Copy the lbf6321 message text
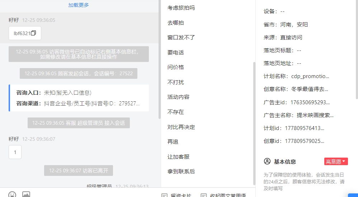The width and height of the screenshot is (358, 197). pyautogui.click(x=33, y=33)
